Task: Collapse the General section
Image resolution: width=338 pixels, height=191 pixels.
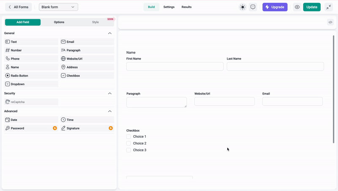Action: click(110, 33)
